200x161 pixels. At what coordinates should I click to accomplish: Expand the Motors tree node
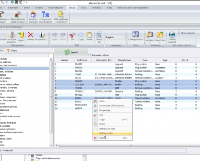coord(29,155)
